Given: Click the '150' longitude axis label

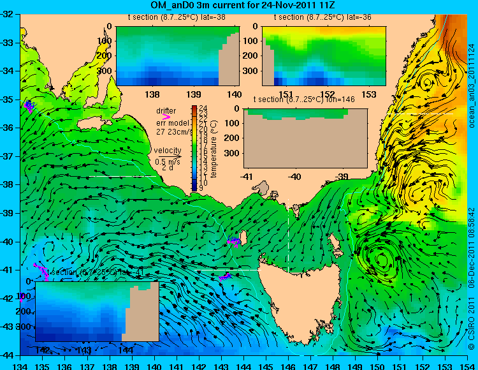Looking at the screenshot, I should [378, 366].
